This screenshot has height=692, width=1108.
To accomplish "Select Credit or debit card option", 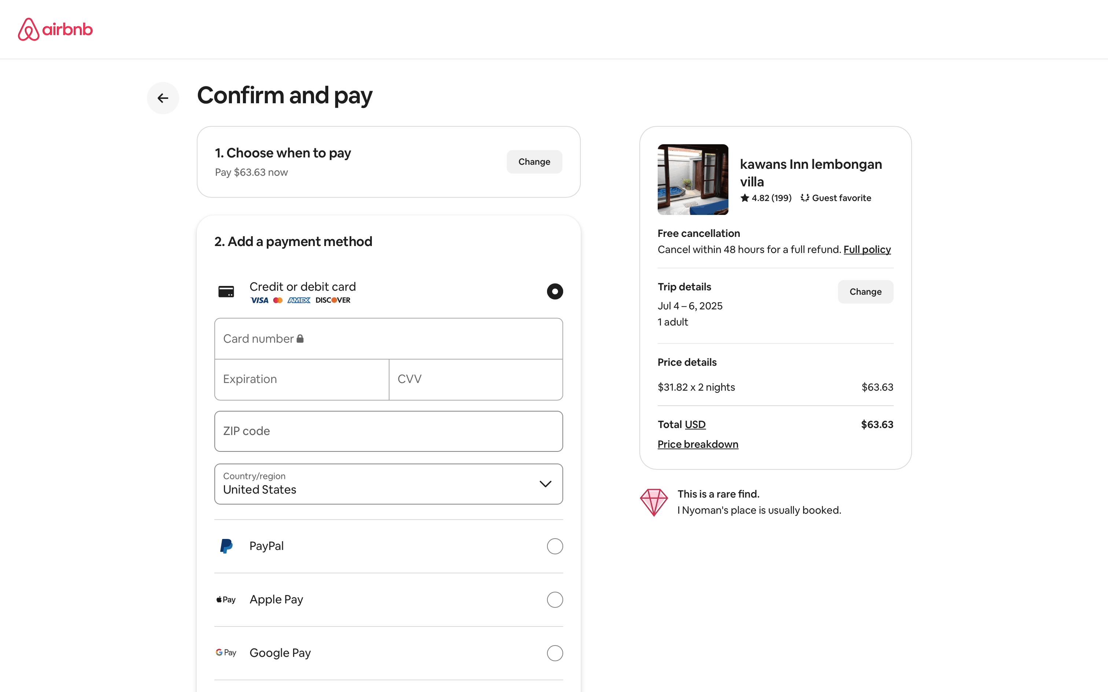I will [554, 291].
